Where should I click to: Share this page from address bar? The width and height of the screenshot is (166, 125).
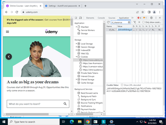[x=137, y=12]
